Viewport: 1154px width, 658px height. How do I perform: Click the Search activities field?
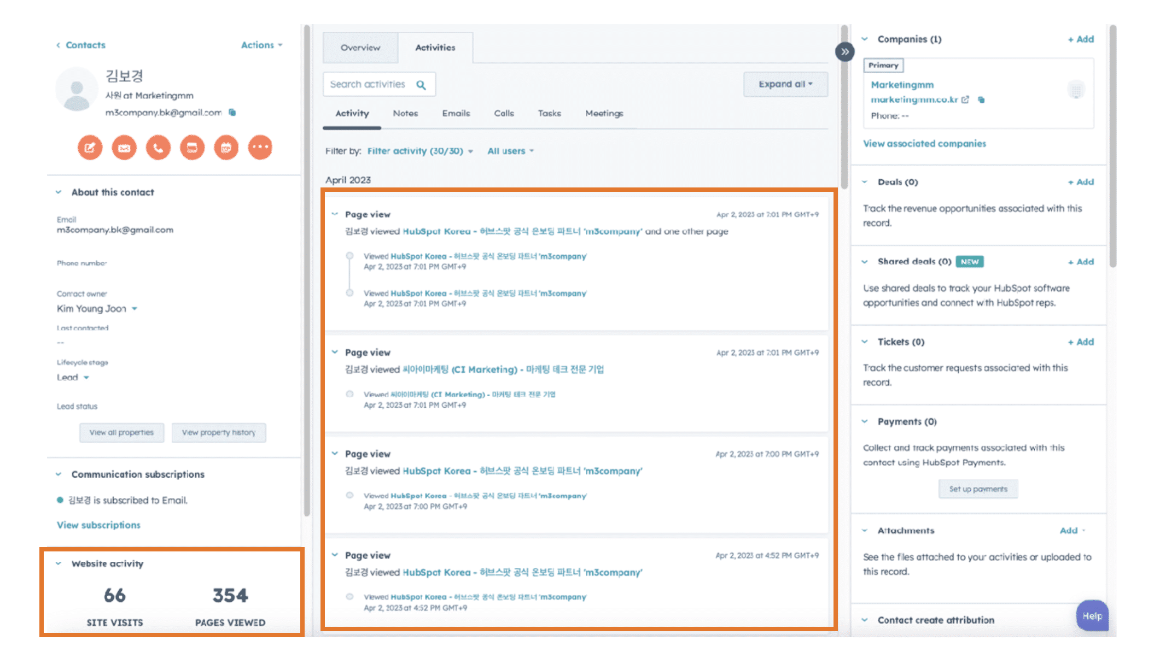[x=379, y=84]
